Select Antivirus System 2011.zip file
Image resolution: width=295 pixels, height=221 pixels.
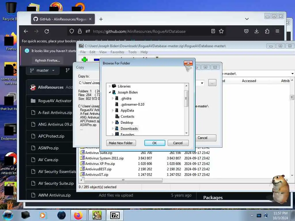click(104, 158)
